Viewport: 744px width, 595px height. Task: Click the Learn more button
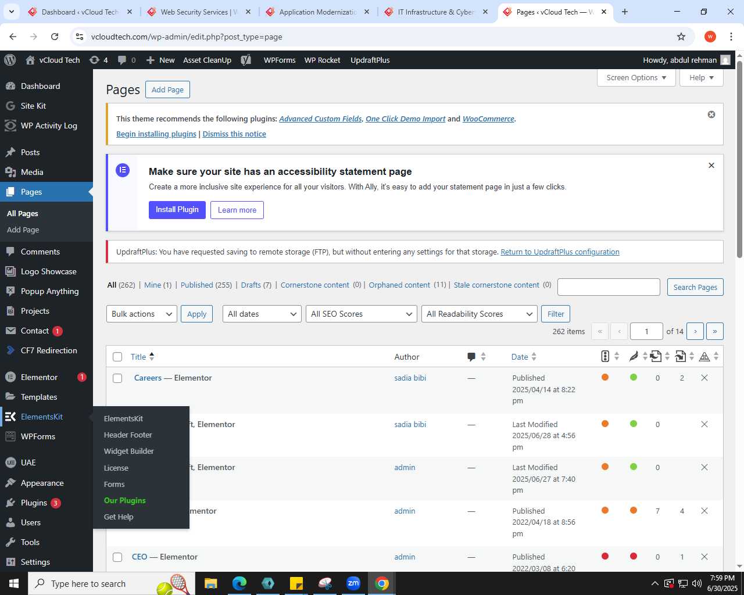[x=237, y=210]
